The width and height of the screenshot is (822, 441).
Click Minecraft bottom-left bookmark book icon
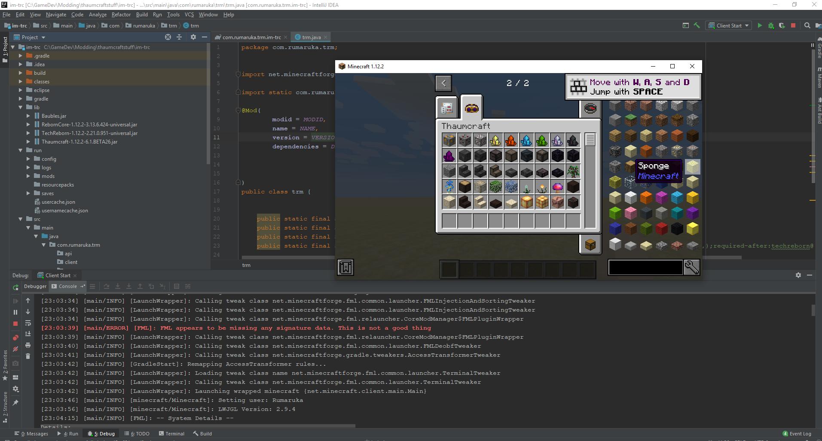pos(345,267)
